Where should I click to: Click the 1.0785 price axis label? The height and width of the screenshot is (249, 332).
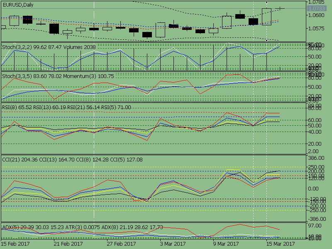tap(316, 2)
